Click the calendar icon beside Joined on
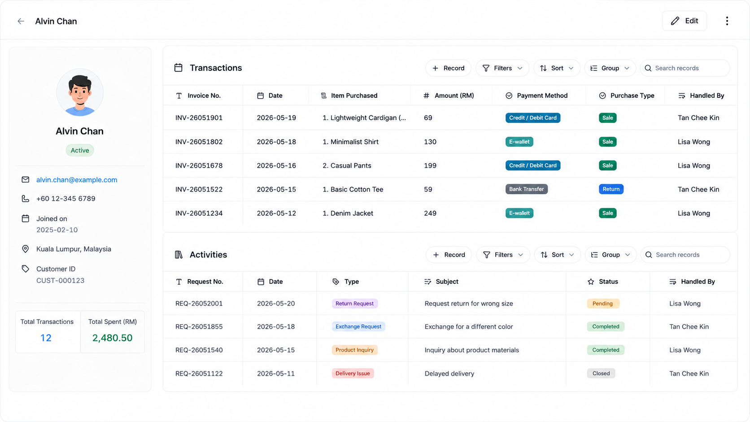 pyautogui.click(x=26, y=219)
